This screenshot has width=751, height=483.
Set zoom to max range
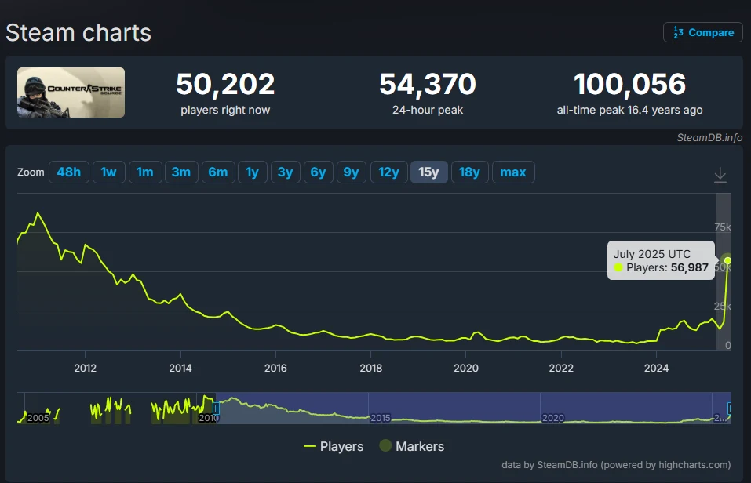(x=513, y=172)
